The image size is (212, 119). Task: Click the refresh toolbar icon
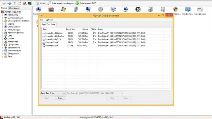click(x=20, y=3)
